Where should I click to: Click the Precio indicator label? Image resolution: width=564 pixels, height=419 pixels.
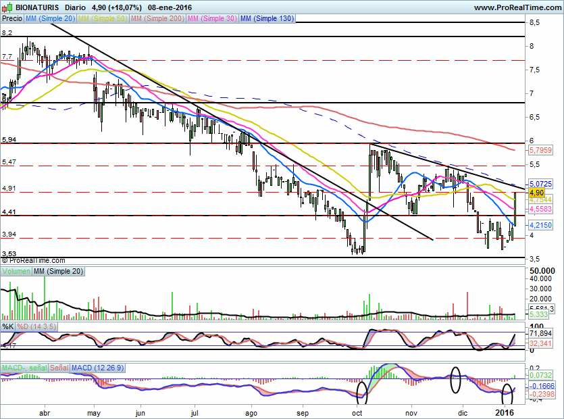tap(12, 18)
